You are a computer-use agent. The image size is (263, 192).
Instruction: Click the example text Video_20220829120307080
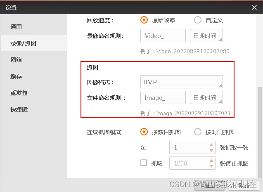point(193,51)
